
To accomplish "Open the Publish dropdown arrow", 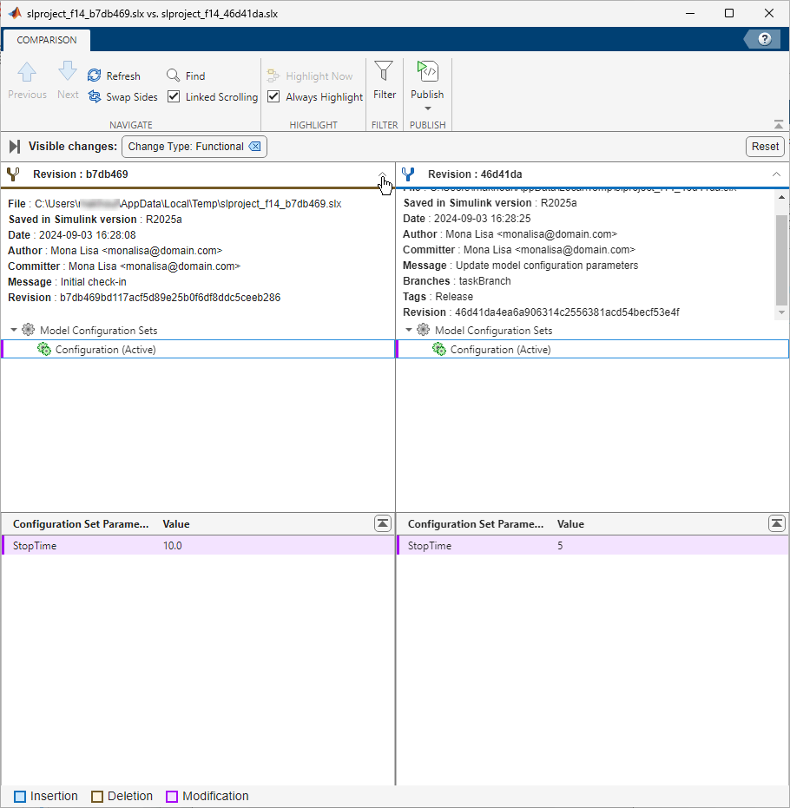I will point(428,108).
